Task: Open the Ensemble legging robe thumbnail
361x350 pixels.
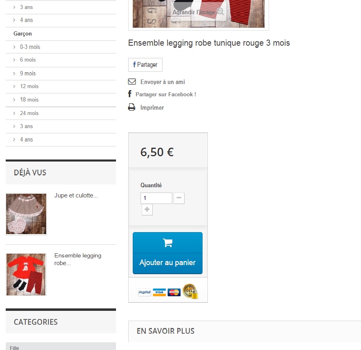Action: 26,275
